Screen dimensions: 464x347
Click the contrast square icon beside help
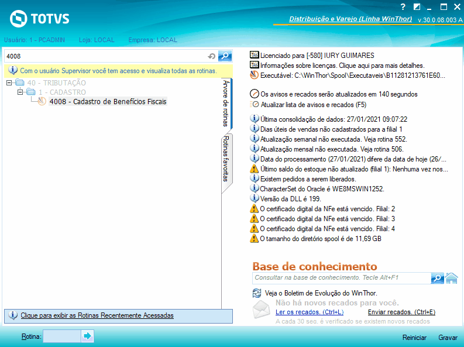click(417, 7)
